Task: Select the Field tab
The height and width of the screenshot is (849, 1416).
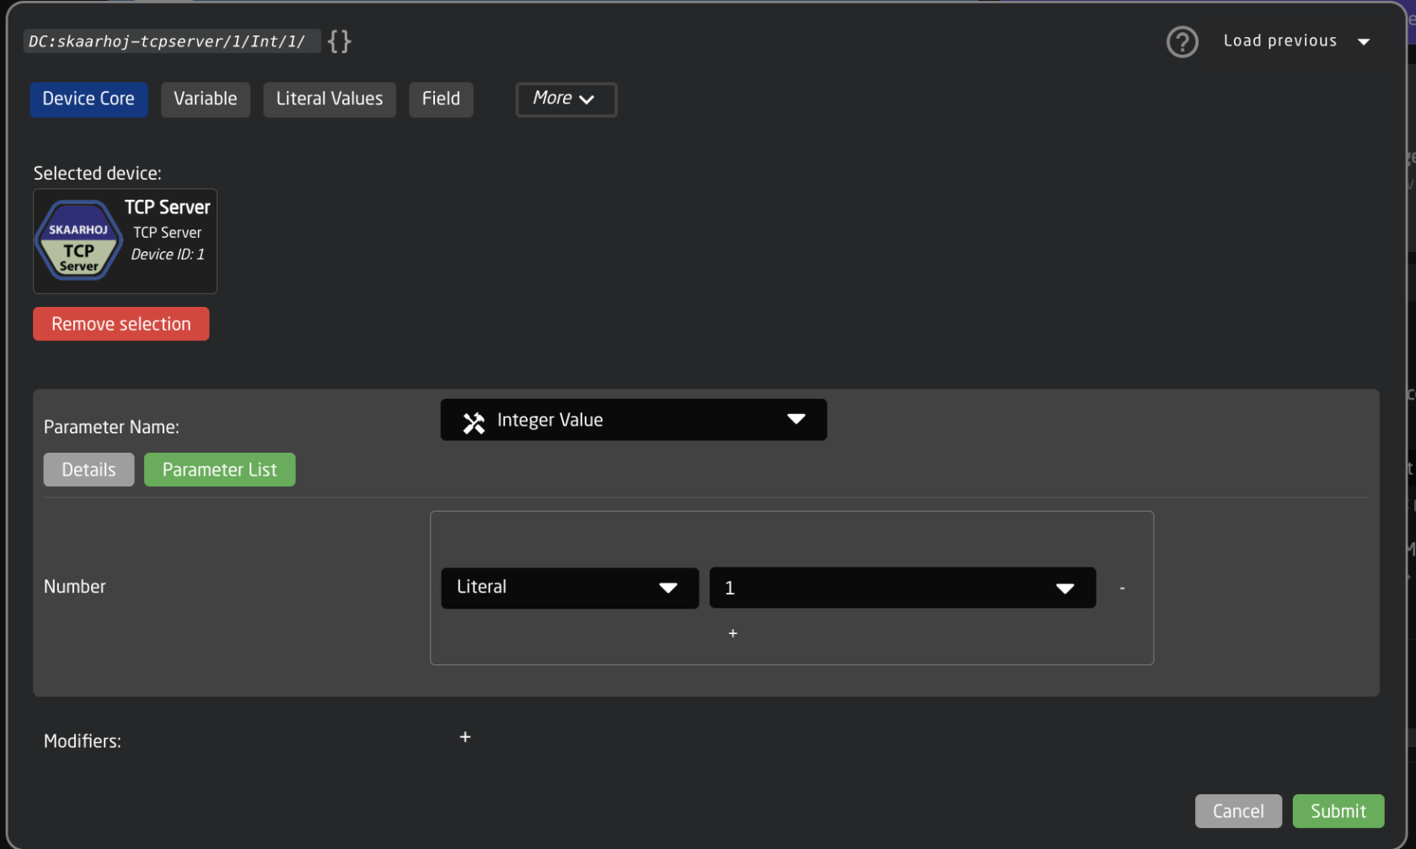Action: pos(441,99)
